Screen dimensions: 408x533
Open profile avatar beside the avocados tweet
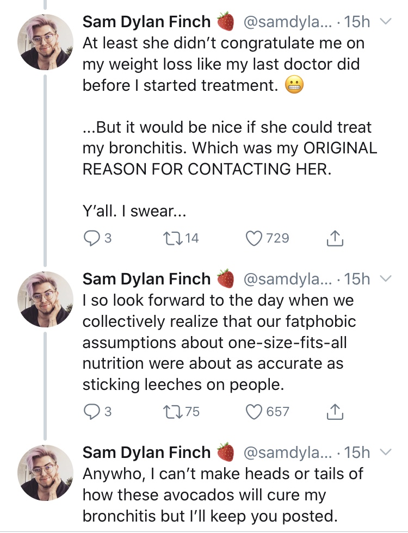pyautogui.click(x=45, y=473)
